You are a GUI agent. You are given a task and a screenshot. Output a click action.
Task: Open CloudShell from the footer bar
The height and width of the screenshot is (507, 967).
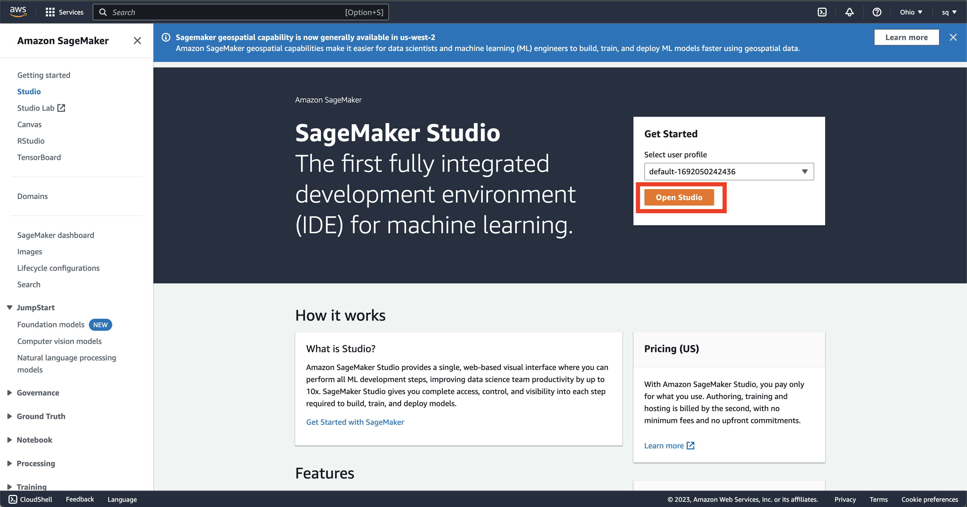click(x=31, y=499)
